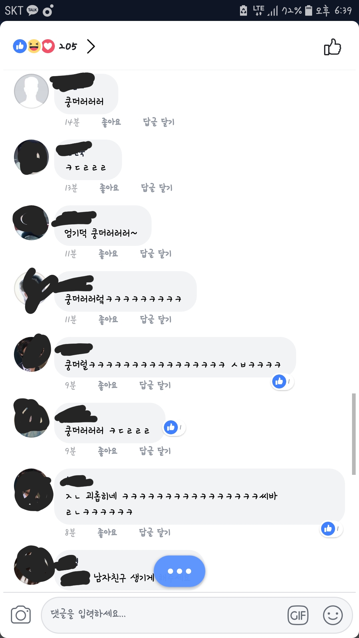Tap like badge beside 쿵더러러러 ㅋㄷㄹㄹㄹ comment
359x638 pixels.
point(174,427)
